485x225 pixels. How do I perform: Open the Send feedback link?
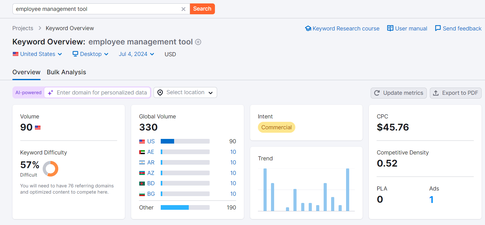(x=462, y=29)
